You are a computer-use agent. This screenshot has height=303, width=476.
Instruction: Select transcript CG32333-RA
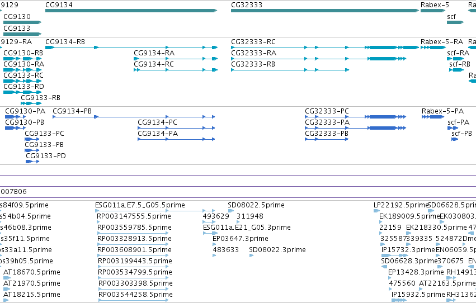[318, 59]
